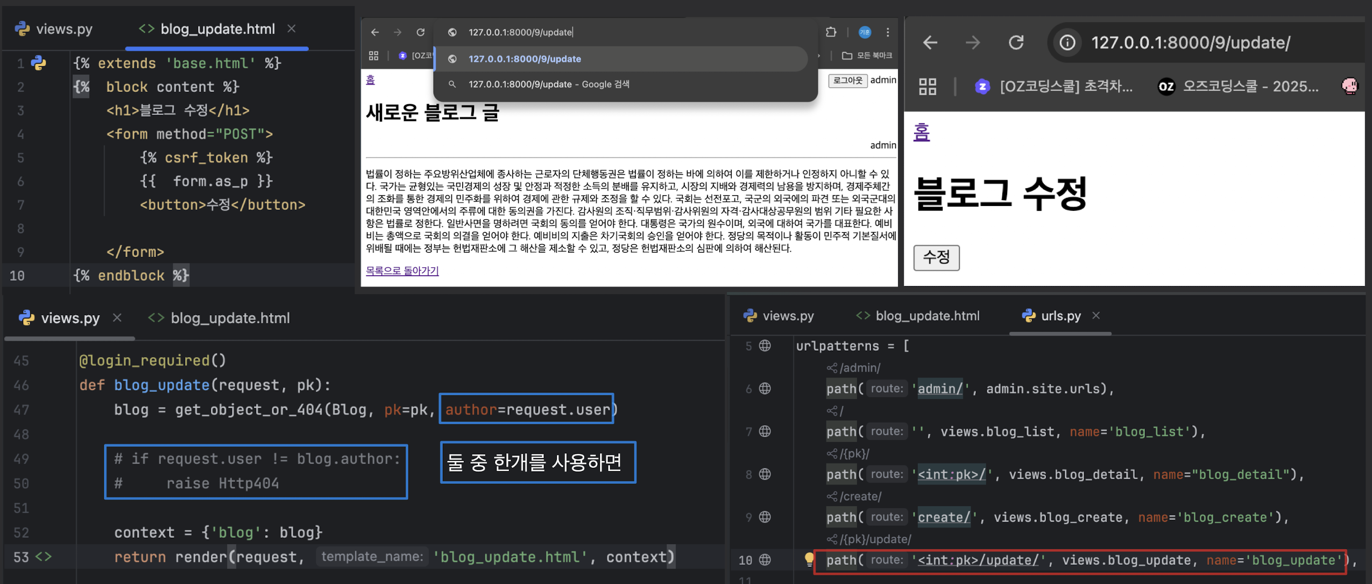The width and height of the screenshot is (1372, 584).
Task: Click the reload icon in the large browser
Action: click(x=1016, y=42)
